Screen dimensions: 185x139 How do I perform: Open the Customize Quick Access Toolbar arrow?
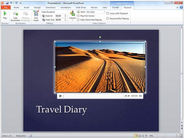[21, 3]
